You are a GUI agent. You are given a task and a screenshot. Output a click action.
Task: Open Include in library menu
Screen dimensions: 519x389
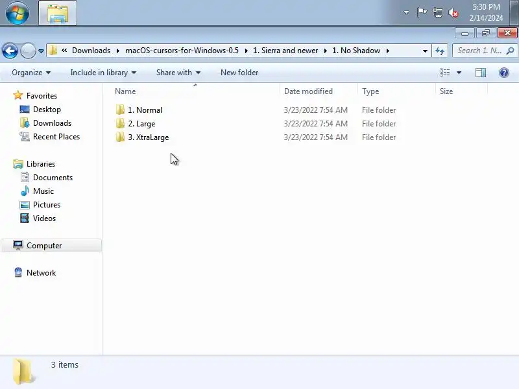coord(103,73)
